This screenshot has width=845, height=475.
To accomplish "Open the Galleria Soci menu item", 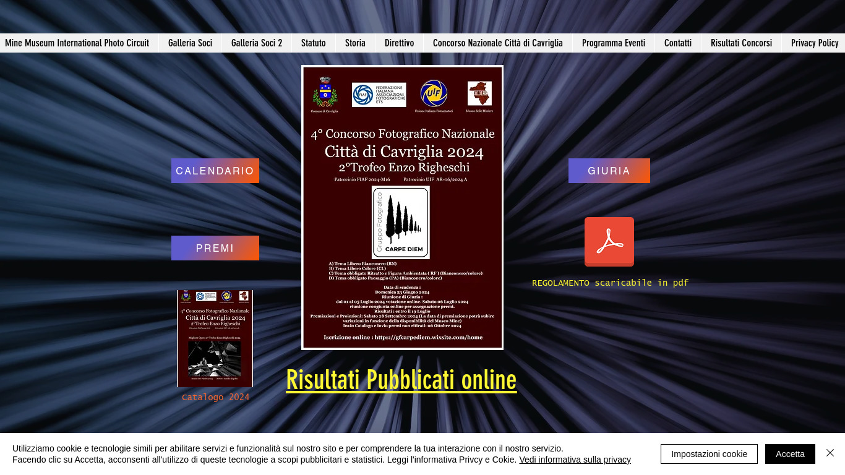I will 190,43.
